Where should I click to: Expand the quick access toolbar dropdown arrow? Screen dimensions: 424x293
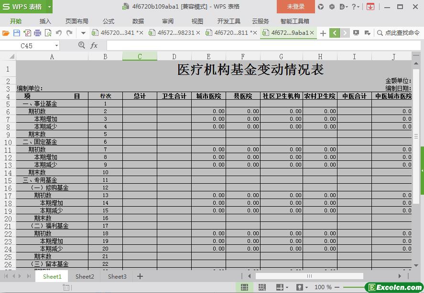click(x=83, y=33)
